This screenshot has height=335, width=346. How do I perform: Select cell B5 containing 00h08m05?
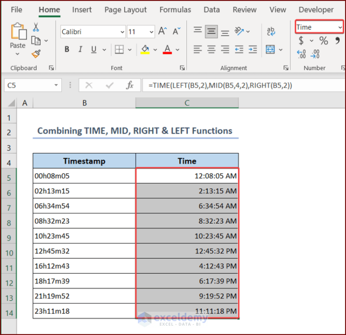[x=84, y=176]
